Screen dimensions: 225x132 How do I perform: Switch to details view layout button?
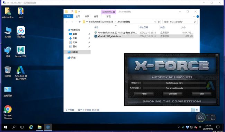coord(193,110)
